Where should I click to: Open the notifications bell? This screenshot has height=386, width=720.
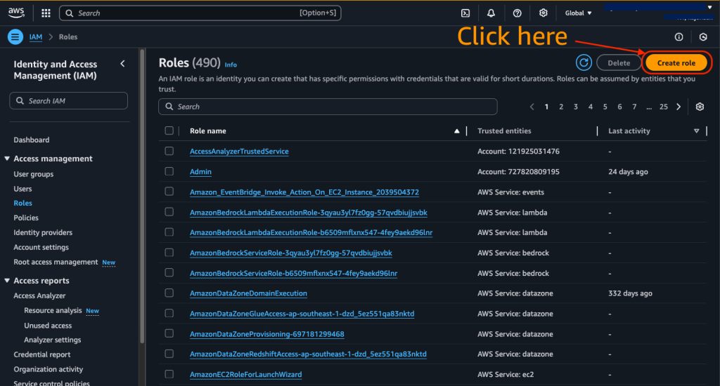[491, 13]
